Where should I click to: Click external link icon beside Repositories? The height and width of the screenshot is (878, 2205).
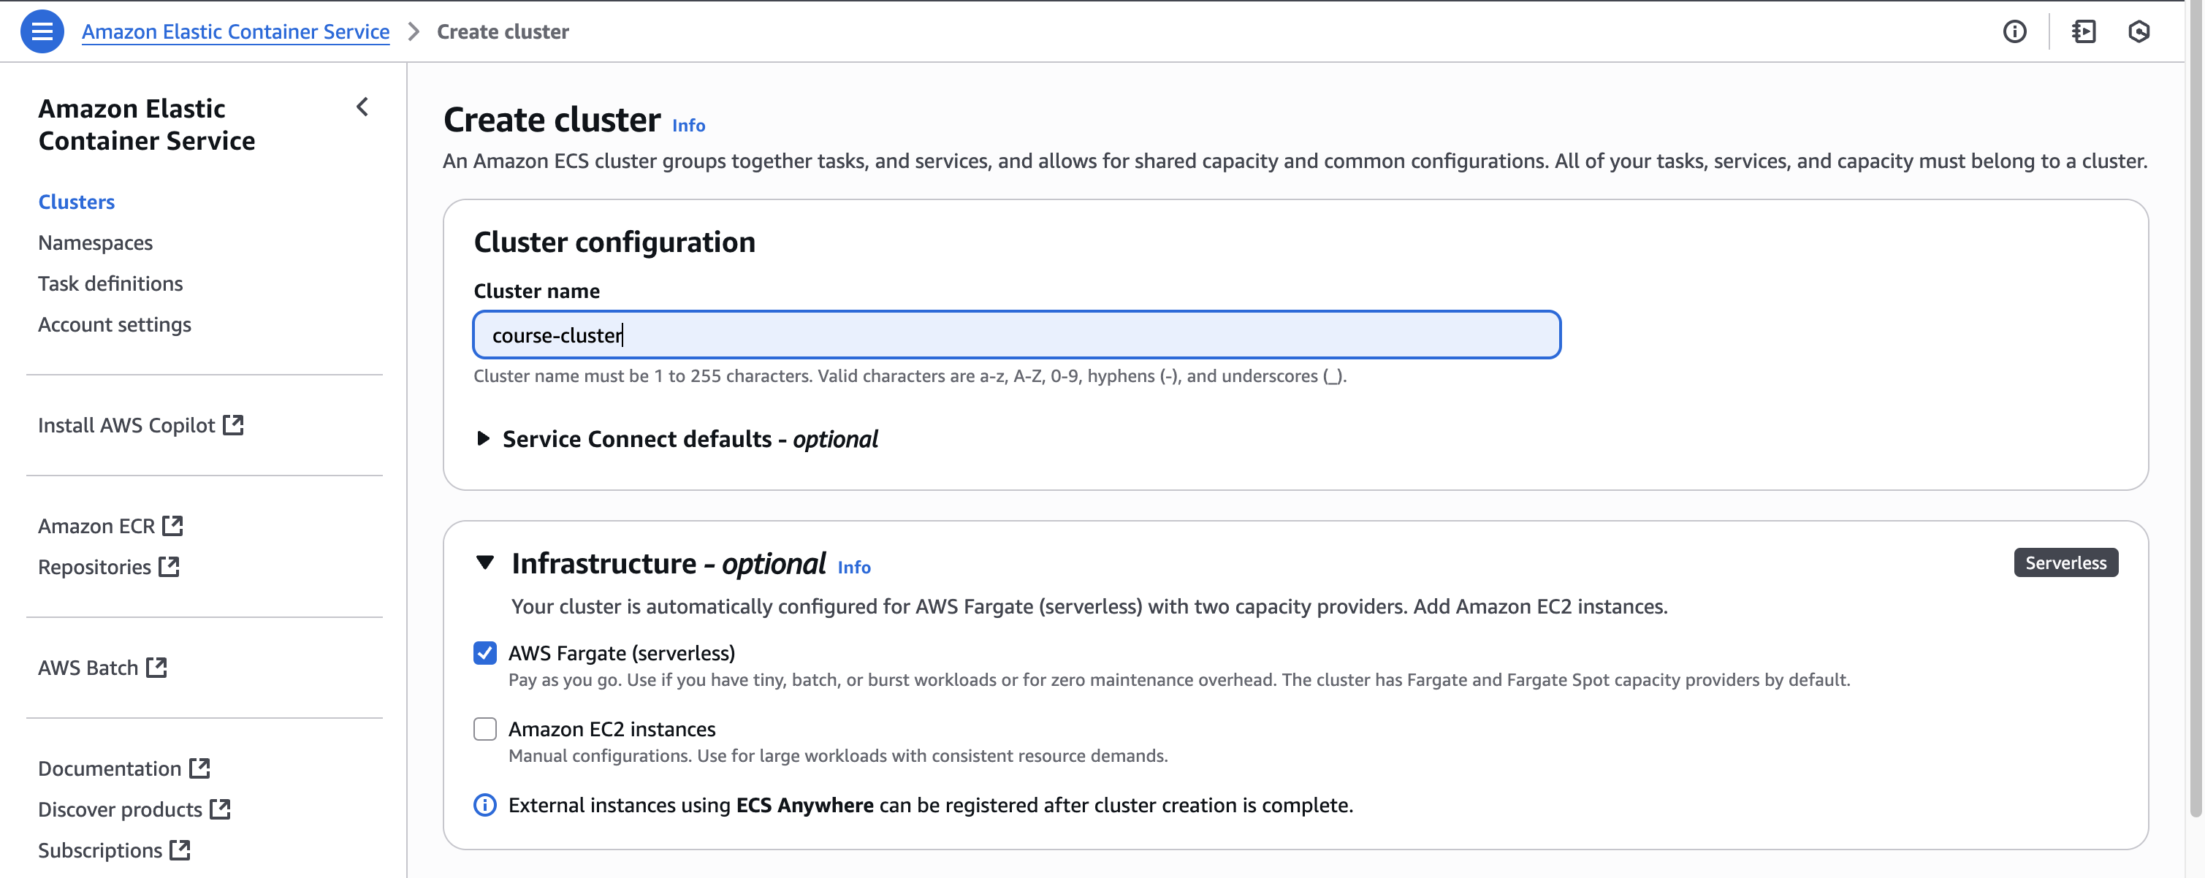click(x=170, y=567)
